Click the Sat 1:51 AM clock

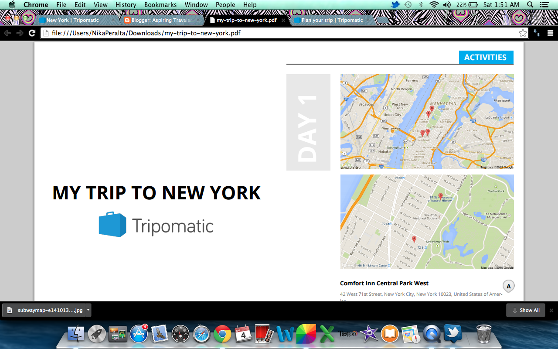click(x=501, y=5)
